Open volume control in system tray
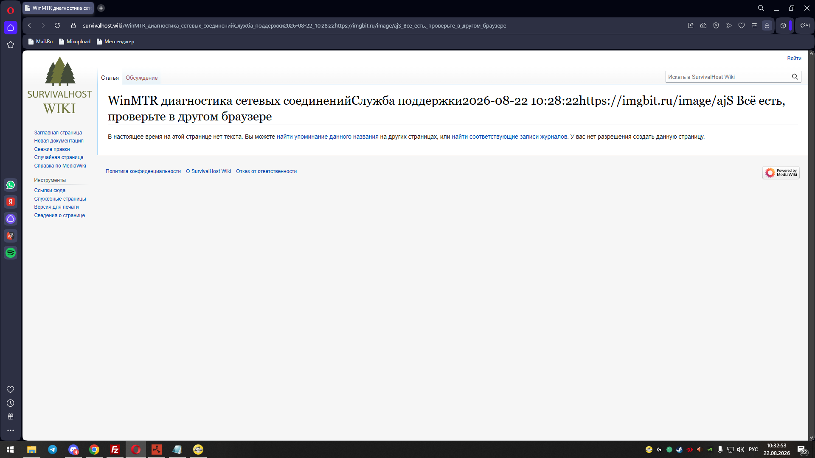The image size is (815, 458). (741, 450)
